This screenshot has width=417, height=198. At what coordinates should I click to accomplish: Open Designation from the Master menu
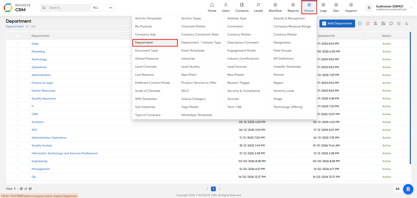coord(282,43)
